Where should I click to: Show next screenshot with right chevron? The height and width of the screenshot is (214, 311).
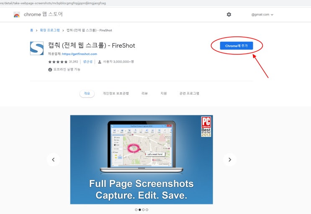(x=230, y=160)
